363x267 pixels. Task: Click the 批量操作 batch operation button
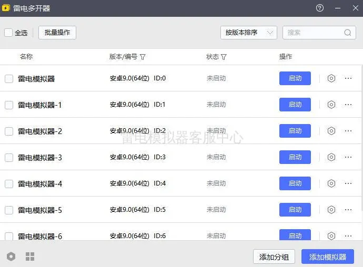(57, 33)
